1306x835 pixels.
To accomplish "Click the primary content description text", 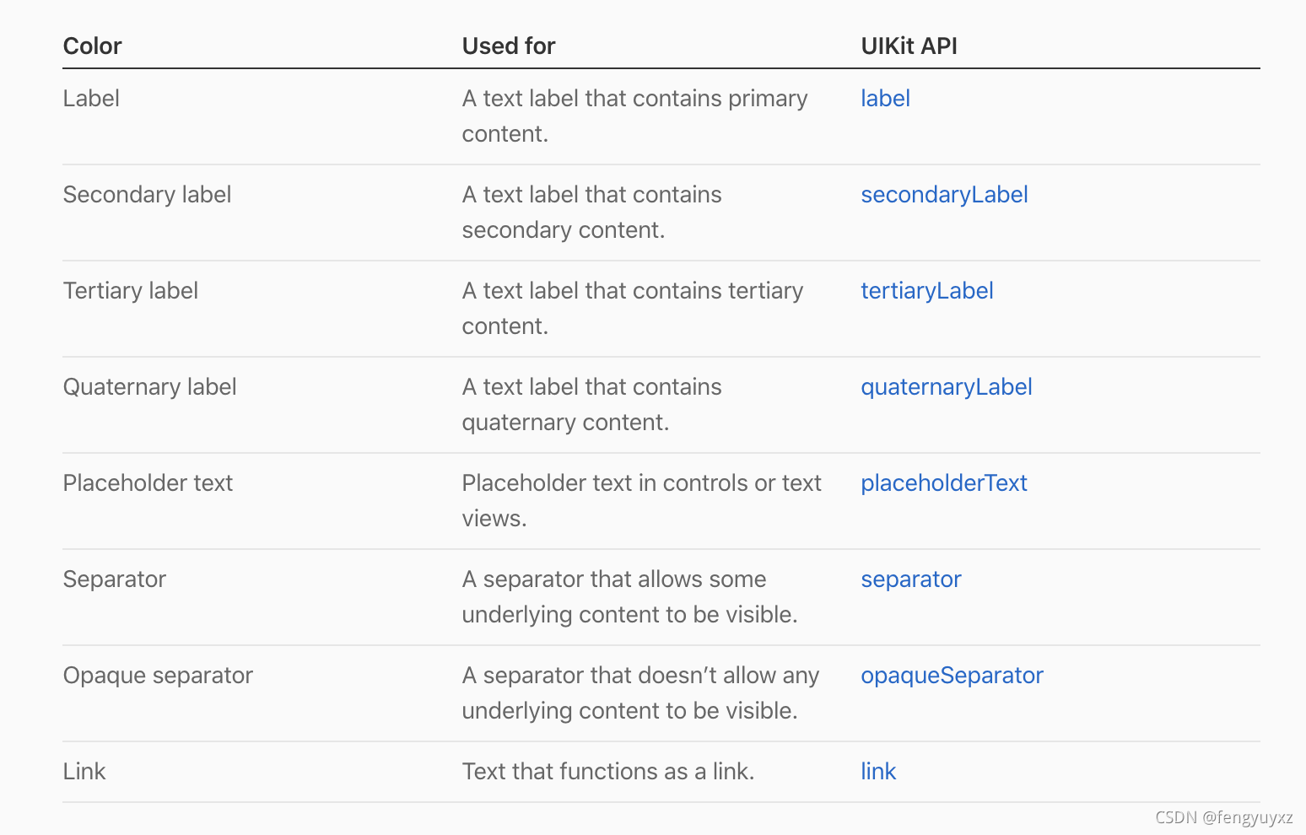I will click(634, 116).
